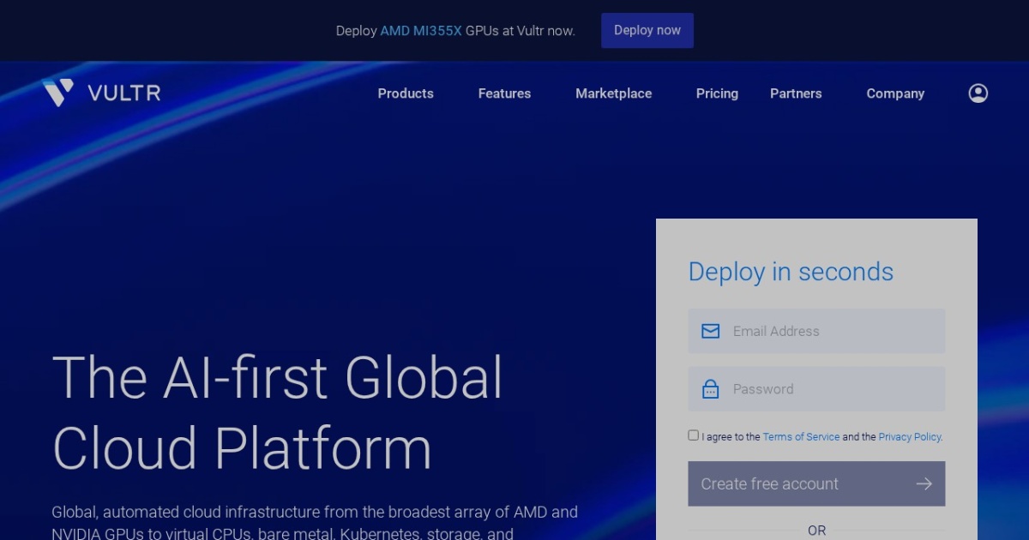Select Partners in the navigation bar
This screenshot has height=540, width=1029.
click(x=796, y=93)
